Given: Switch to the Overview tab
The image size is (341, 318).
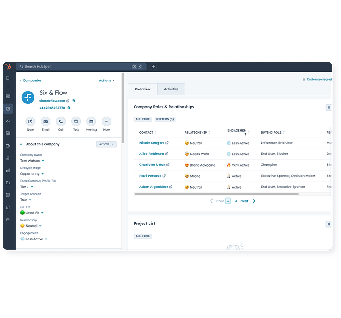Looking at the screenshot, I should (143, 89).
